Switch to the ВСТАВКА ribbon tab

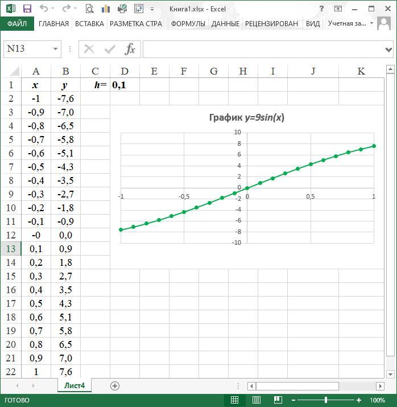click(89, 23)
